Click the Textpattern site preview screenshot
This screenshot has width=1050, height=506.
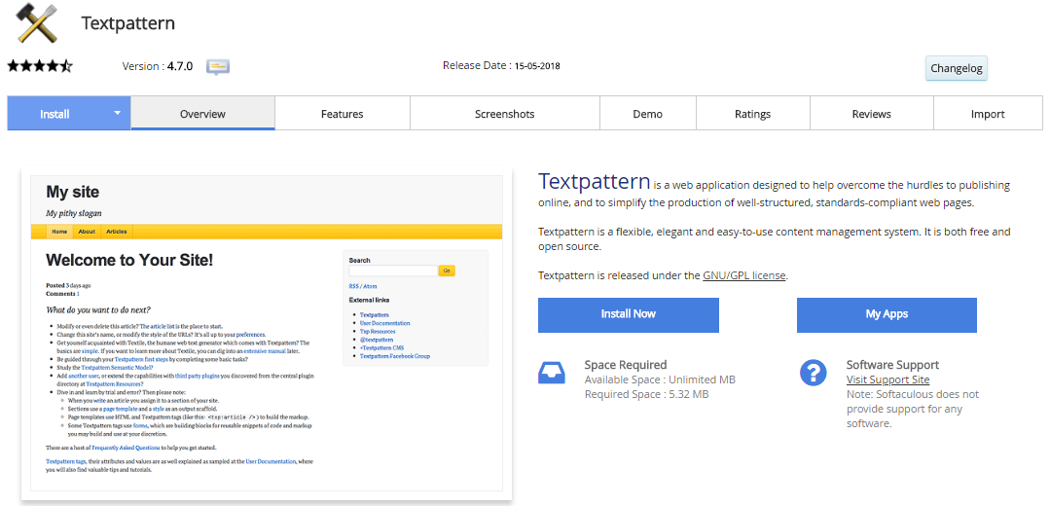point(267,334)
